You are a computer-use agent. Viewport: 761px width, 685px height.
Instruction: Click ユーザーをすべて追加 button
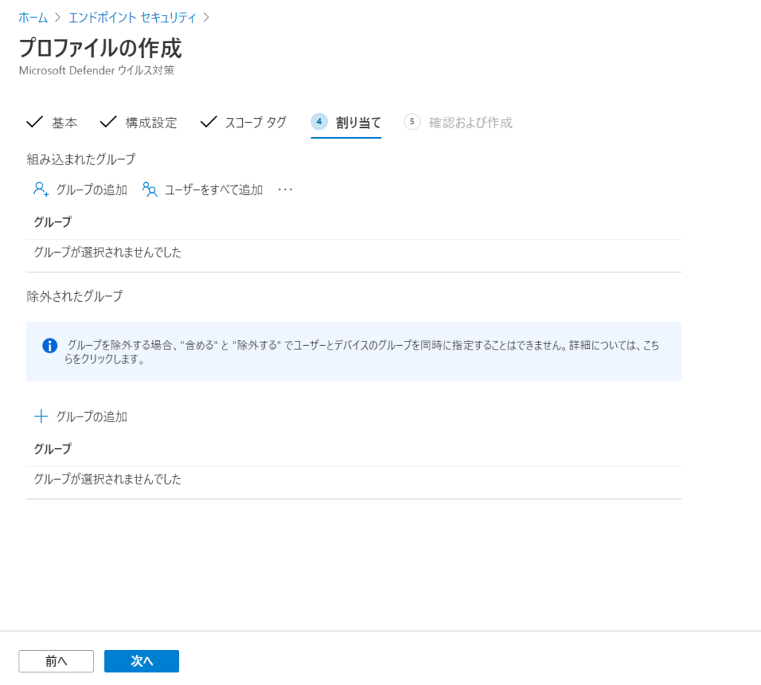coord(202,190)
